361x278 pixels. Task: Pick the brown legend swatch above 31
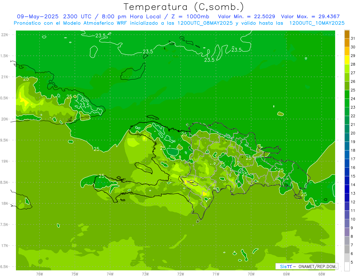click(347, 34)
